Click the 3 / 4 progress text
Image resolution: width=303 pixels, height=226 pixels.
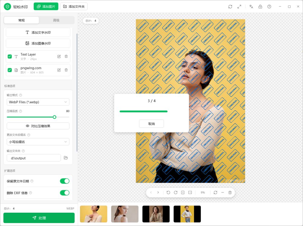coord(152,101)
